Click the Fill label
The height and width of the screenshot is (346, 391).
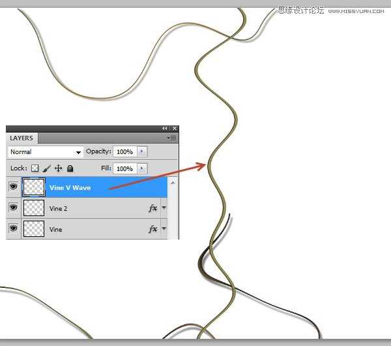tap(106, 168)
